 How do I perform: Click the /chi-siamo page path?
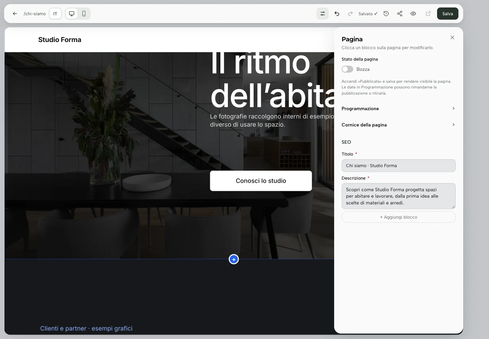click(x=35, y=14)
